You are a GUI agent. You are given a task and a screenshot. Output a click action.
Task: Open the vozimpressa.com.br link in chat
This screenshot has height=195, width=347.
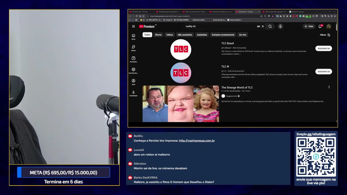[197, 141]
